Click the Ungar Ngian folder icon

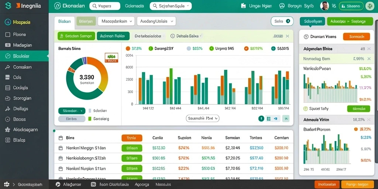click(x=244, y=6)
